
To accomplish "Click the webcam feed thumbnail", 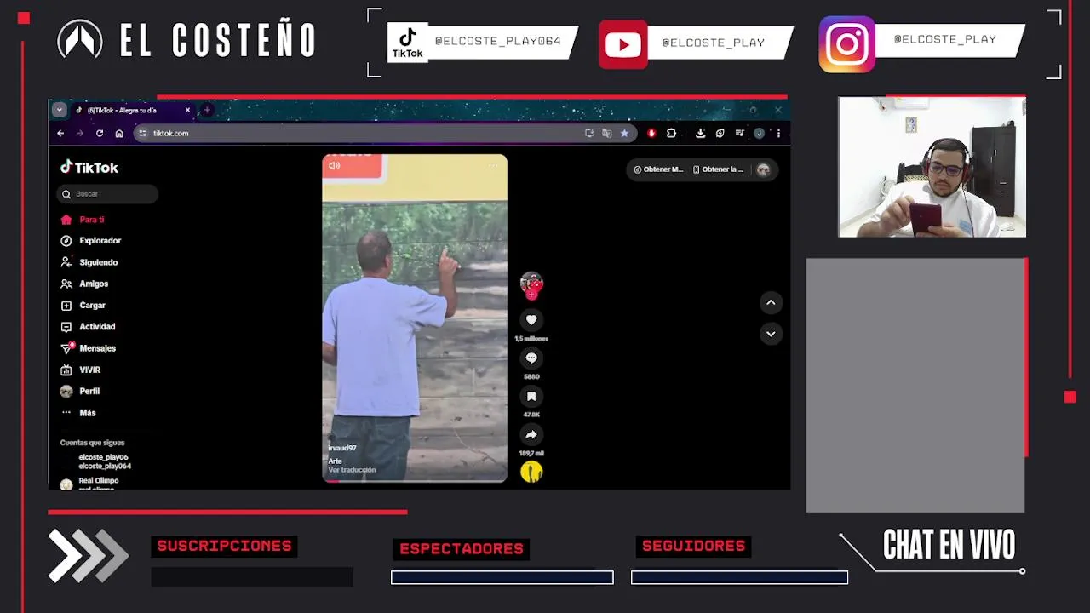I will pos(932,167).
